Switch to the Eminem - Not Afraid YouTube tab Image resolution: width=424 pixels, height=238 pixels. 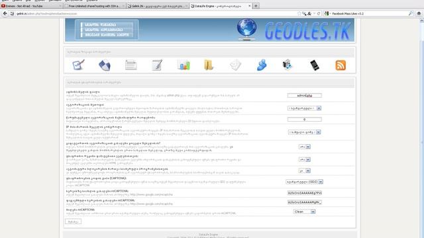tap(31, 6)
